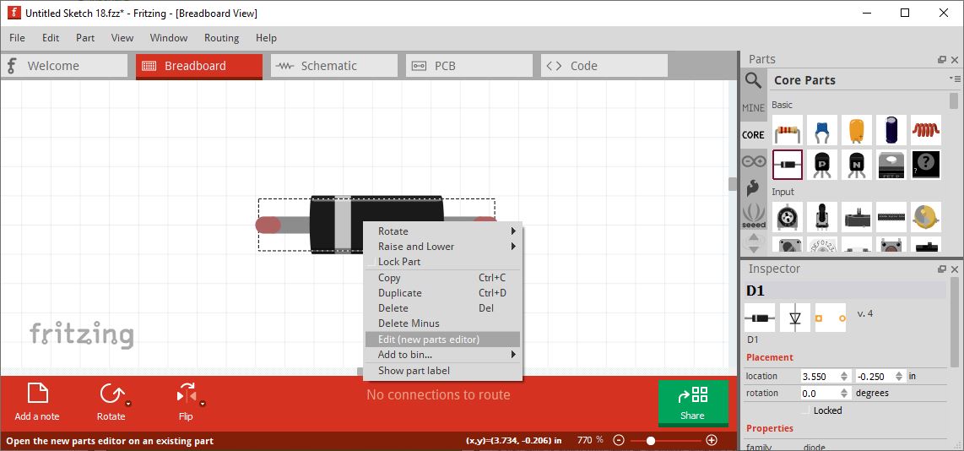Click the D1 part title field

click(845, 291)
